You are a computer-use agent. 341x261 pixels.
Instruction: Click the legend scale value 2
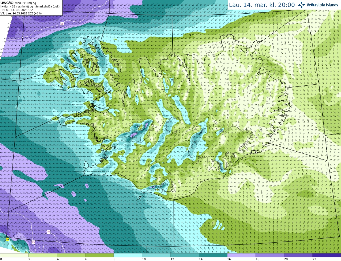pos(29,259)
